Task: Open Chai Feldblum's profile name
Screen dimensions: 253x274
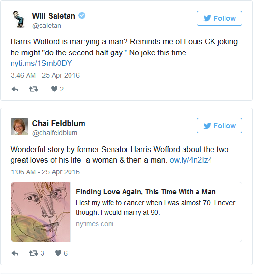Action: 59,123
